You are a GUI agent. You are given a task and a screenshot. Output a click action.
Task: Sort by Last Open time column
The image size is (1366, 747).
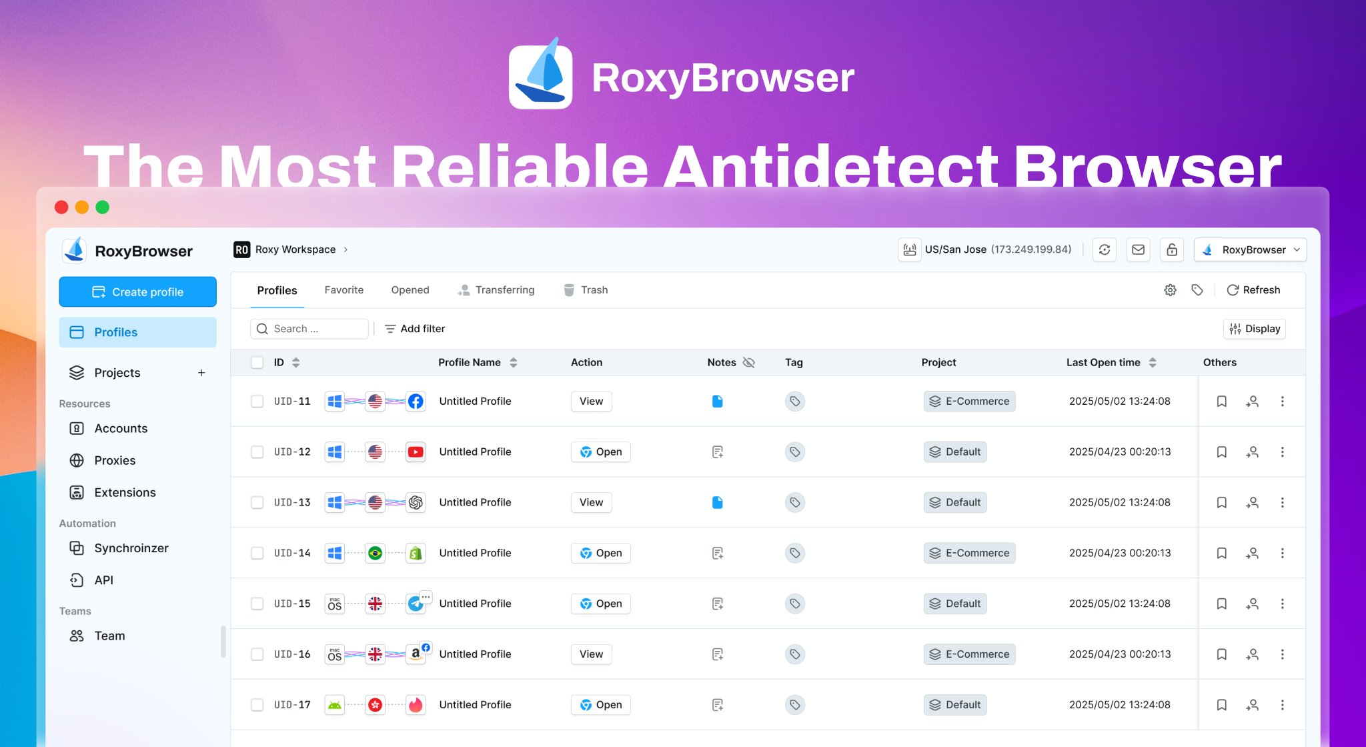(x=1153, y=362)
